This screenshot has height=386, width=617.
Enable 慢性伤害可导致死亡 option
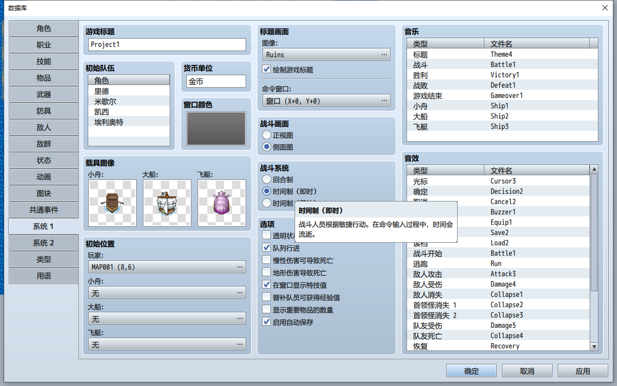coord(266,260)
